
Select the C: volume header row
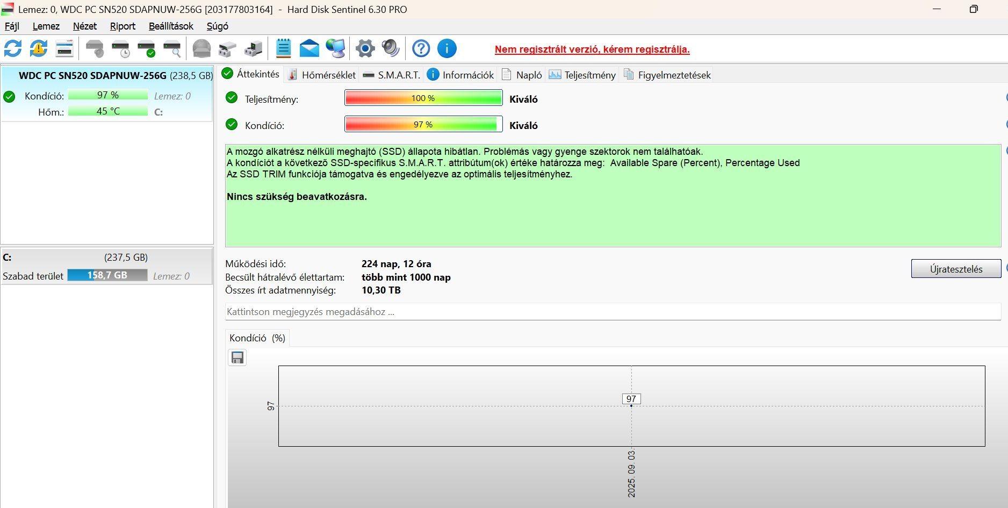tap(107, 257)
